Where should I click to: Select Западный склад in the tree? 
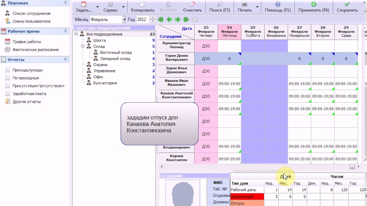(x=115, y=59)
